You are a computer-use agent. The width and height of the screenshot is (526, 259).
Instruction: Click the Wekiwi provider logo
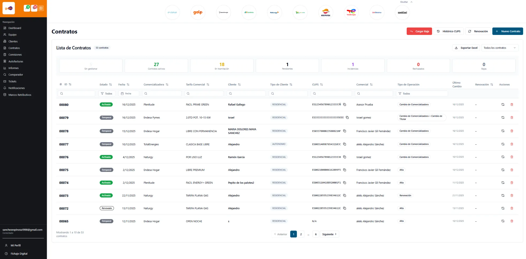(x=402, y=12)
